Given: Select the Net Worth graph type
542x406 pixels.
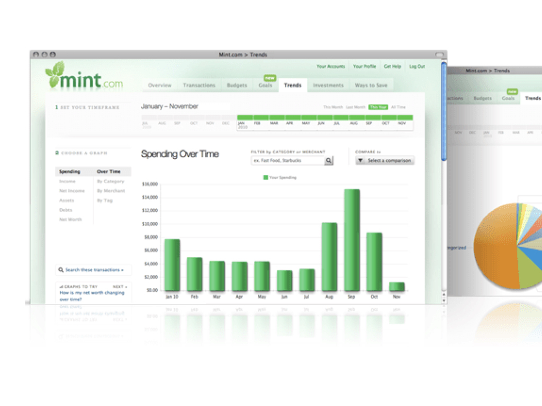Looking at the screenshot, I should pos(70,219).
